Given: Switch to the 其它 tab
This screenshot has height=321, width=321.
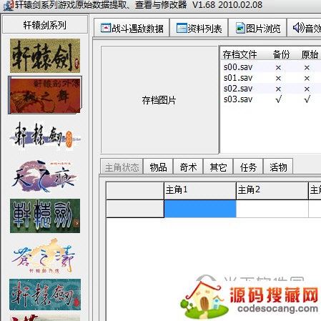Looking at the screenshot, I should click(x=218, y=167).
